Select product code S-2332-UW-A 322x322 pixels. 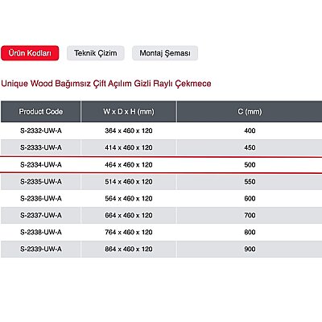point(41,130)
